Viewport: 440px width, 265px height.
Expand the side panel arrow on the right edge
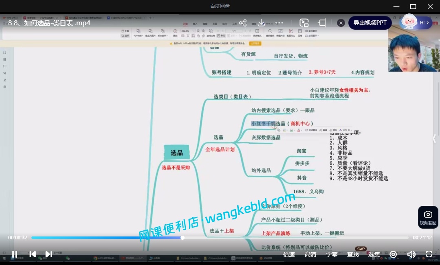[x=434, y=138]
